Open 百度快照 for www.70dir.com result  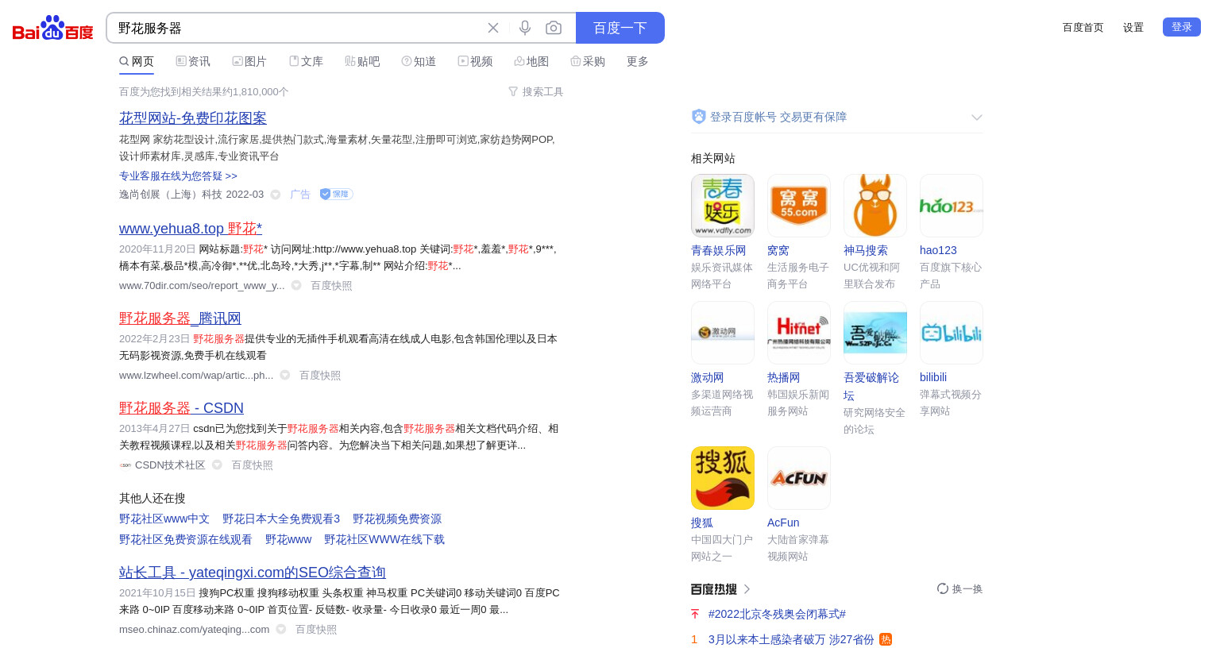pos(331,285)
